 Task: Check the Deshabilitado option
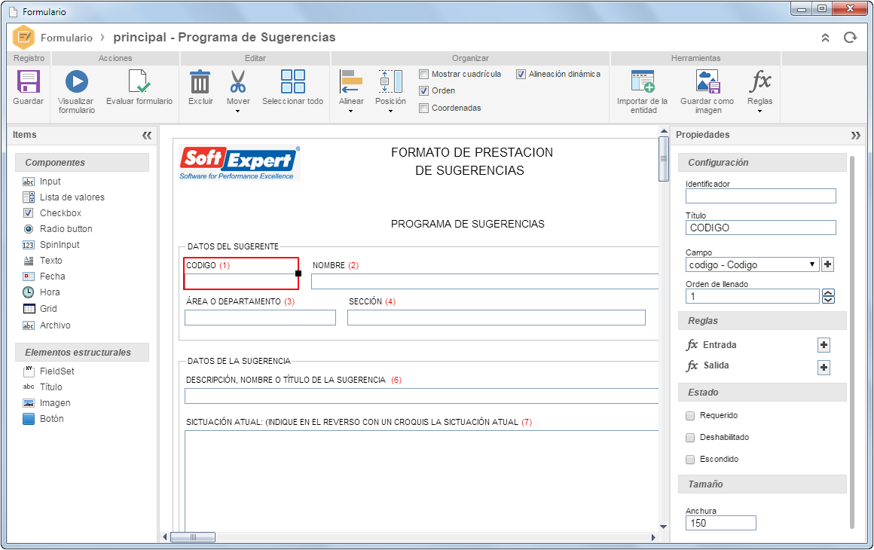690,438
